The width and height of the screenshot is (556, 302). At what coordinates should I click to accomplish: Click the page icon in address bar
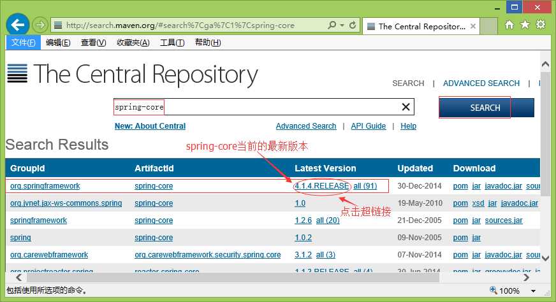pyautogui.click(x=58, y=25)
